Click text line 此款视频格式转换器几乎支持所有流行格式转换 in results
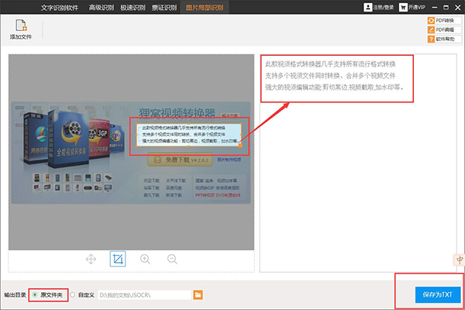This screenshot has width=465, height=310. coord(330,64)
